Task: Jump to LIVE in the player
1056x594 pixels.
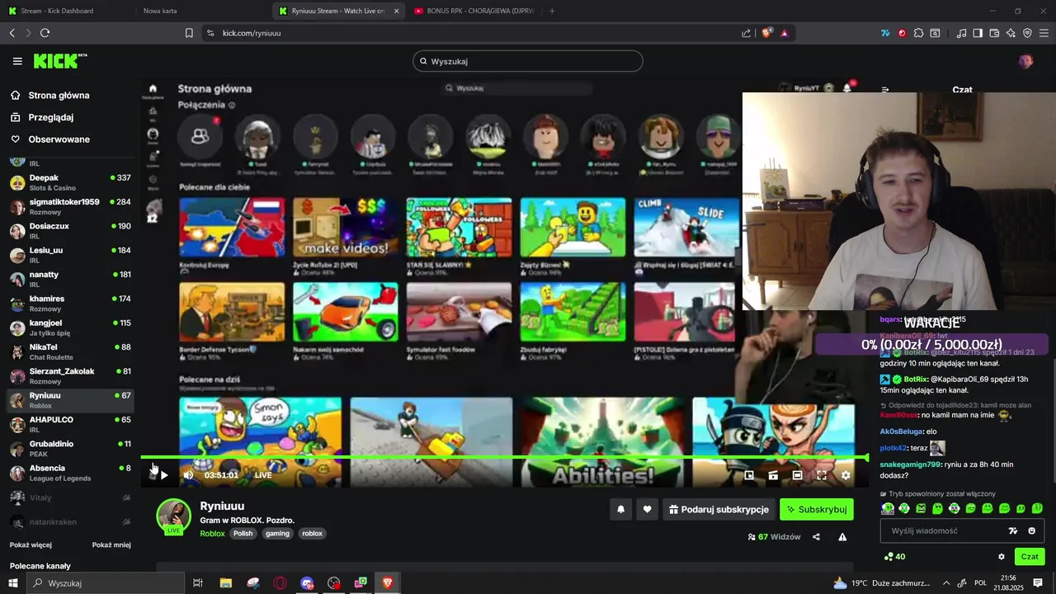Action: (x=263, y=475)
